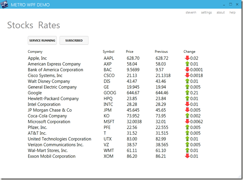Click the green up arrow for Coca-Cola
Image resolution: width=243 pixels, height=180 pixels.
(x=188, y=115)
